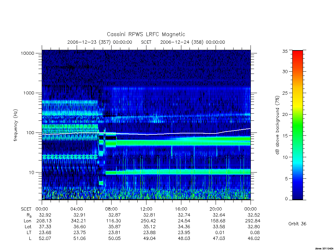
Task: Click the Lat value 37.33
Action: [x=45, y=227]
